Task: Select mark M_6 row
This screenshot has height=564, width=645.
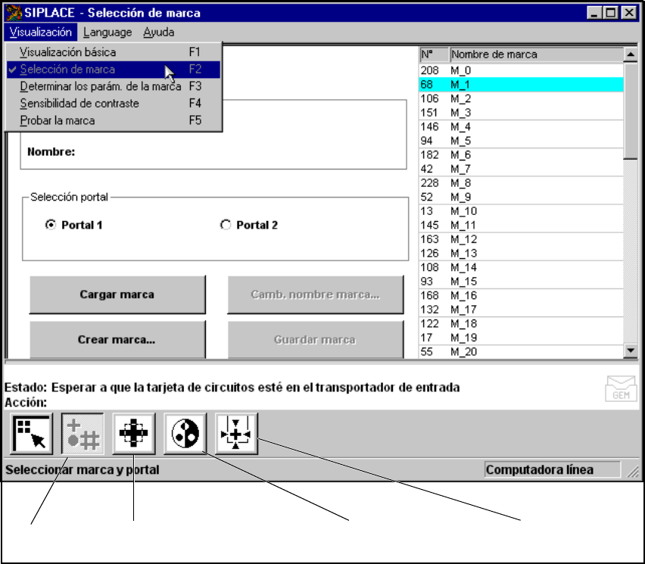Action: pos(521,154)
